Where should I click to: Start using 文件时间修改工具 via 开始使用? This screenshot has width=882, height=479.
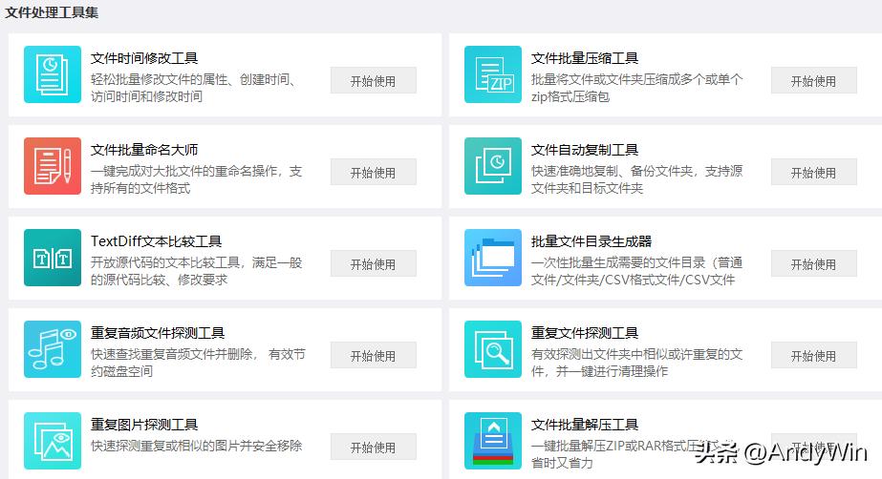tap(374, 81)
